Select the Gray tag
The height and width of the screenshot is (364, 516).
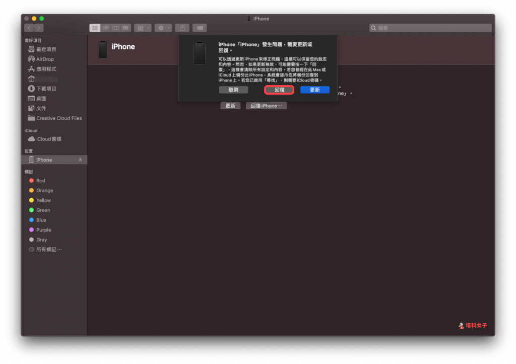(54, 240)
